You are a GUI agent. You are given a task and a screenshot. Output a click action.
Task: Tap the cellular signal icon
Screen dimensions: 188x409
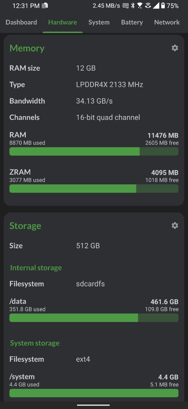pos(156,5)
